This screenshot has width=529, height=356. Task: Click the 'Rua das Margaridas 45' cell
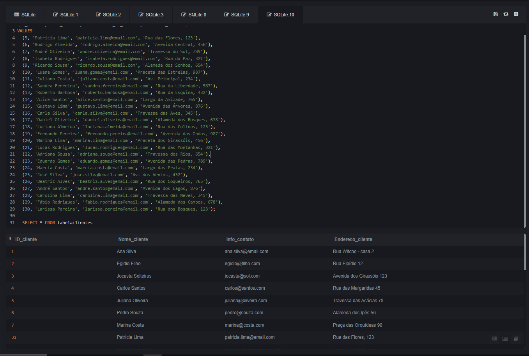[356, 288]
